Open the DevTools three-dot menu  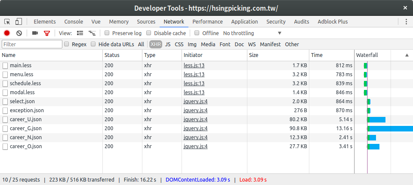pyautogui.click(x=406, y=21)
